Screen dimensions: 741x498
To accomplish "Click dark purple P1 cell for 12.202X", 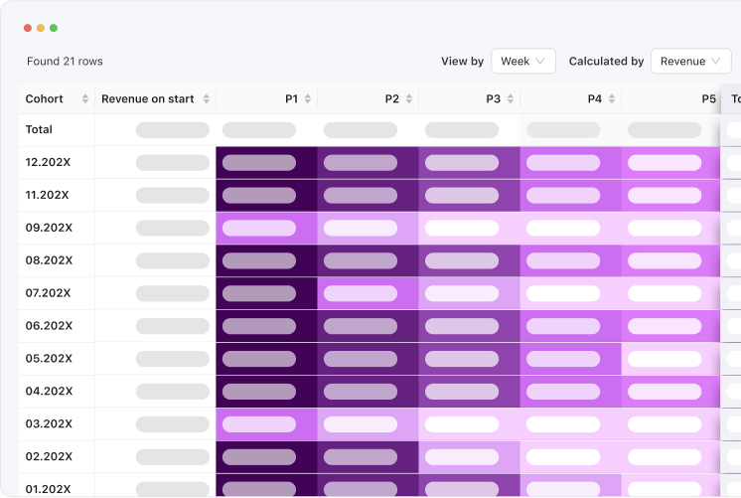I will click(x=266, y=163).
